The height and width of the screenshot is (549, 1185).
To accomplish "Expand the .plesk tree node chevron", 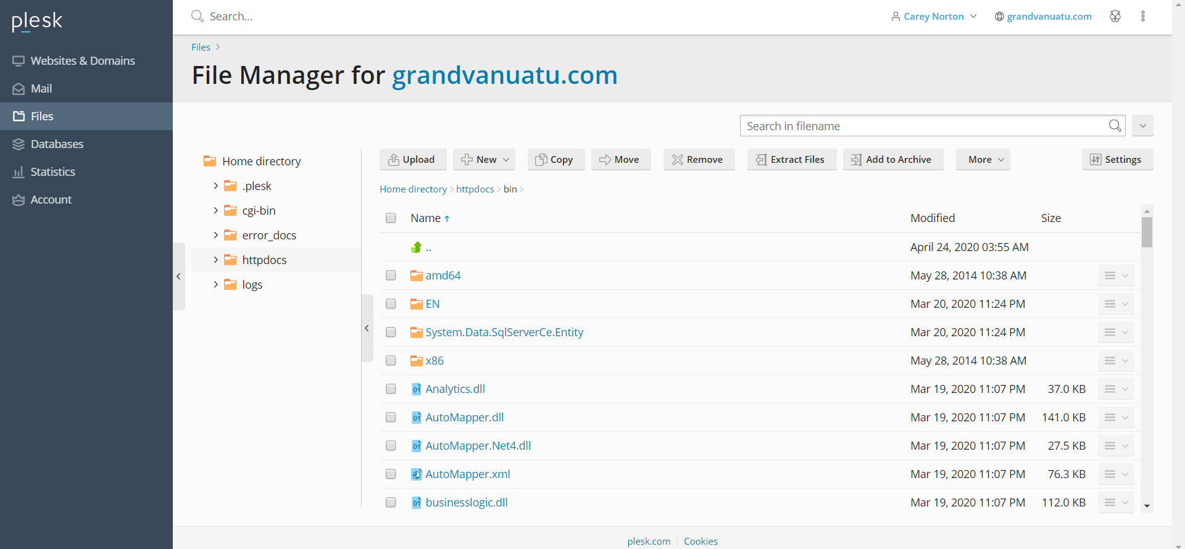I will [x=215, y=186].
